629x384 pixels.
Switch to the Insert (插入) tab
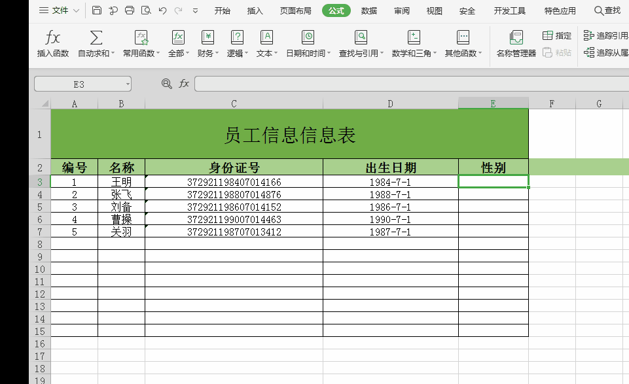click(x=255, y=11)
